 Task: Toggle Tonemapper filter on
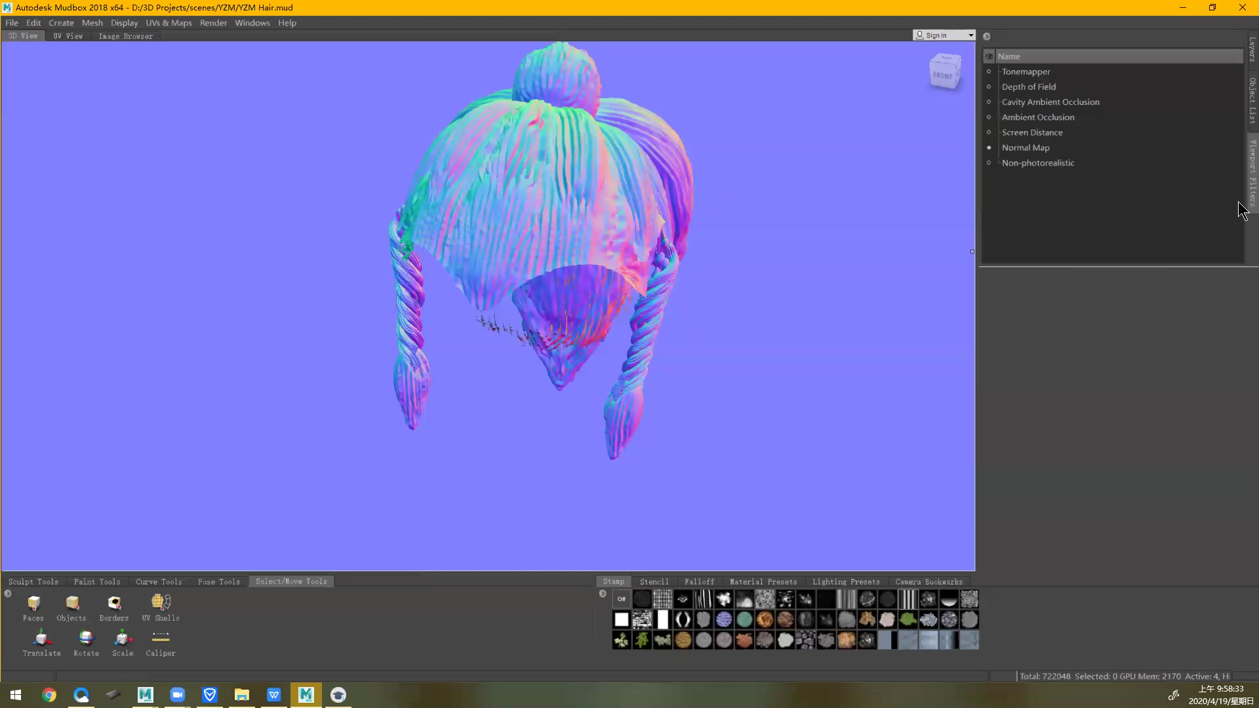(989, 71)
